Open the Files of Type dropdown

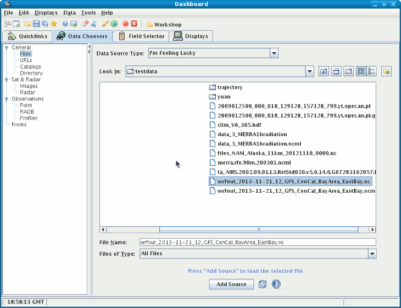372,254
